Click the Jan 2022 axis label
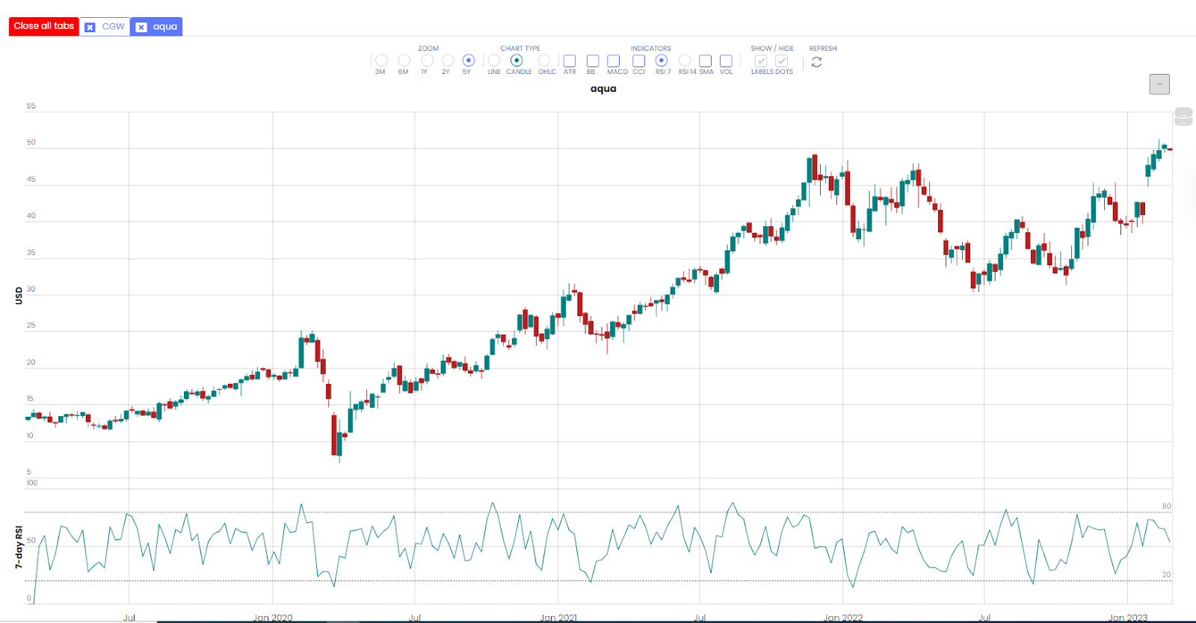Screen dimensions: 1196x623 [843, 618]
